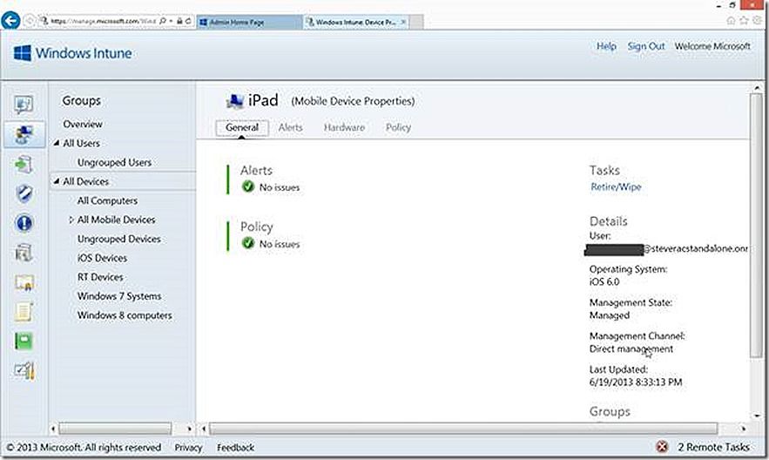This screenshot has height=460, width=769.
Task: Click the iPad device icon in header
Action: 235,101
